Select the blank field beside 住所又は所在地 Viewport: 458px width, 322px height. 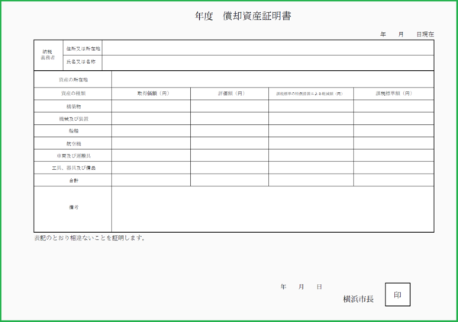pos(268,48)
